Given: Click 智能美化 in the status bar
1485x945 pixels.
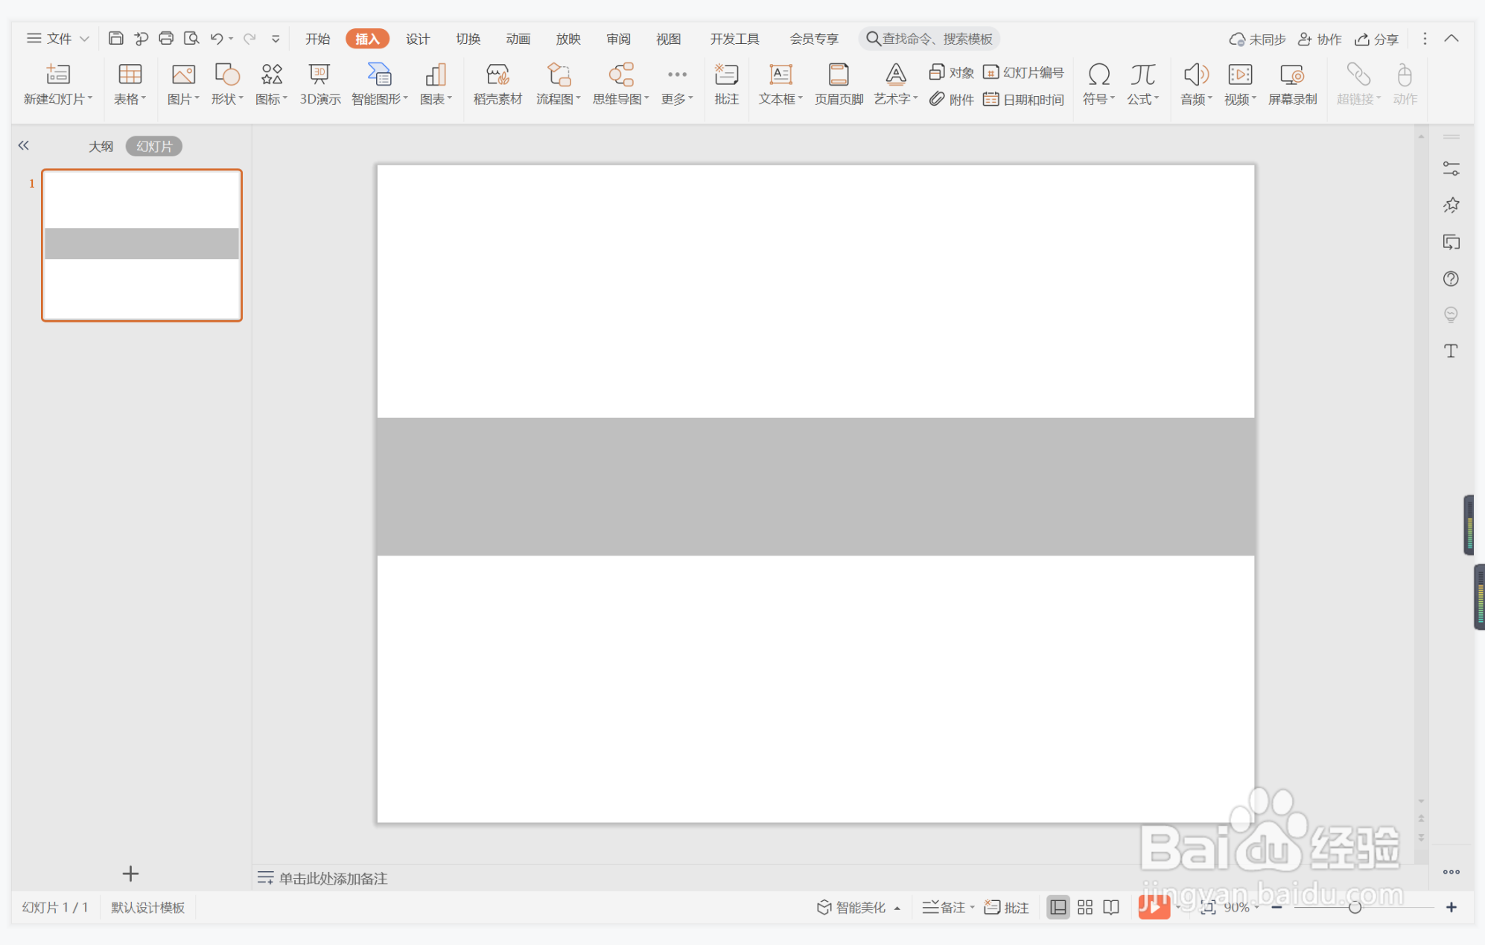Looking at the screenshot, I should point(852,907).
